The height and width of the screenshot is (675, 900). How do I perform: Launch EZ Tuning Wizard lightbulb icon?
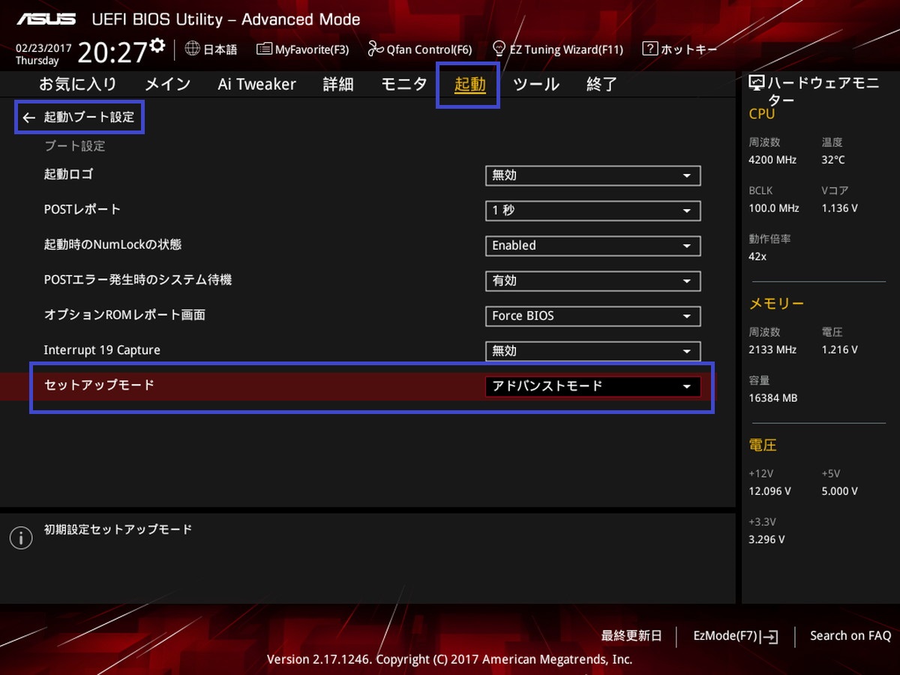pos(498,49)
